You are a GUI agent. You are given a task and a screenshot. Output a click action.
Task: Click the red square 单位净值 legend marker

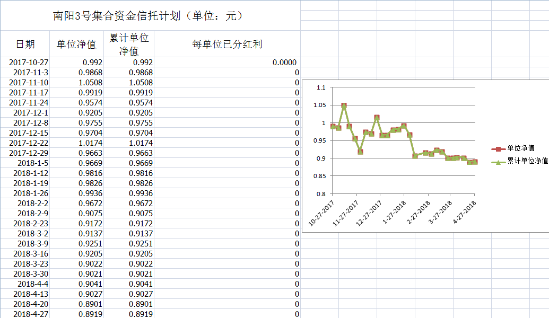498,149
